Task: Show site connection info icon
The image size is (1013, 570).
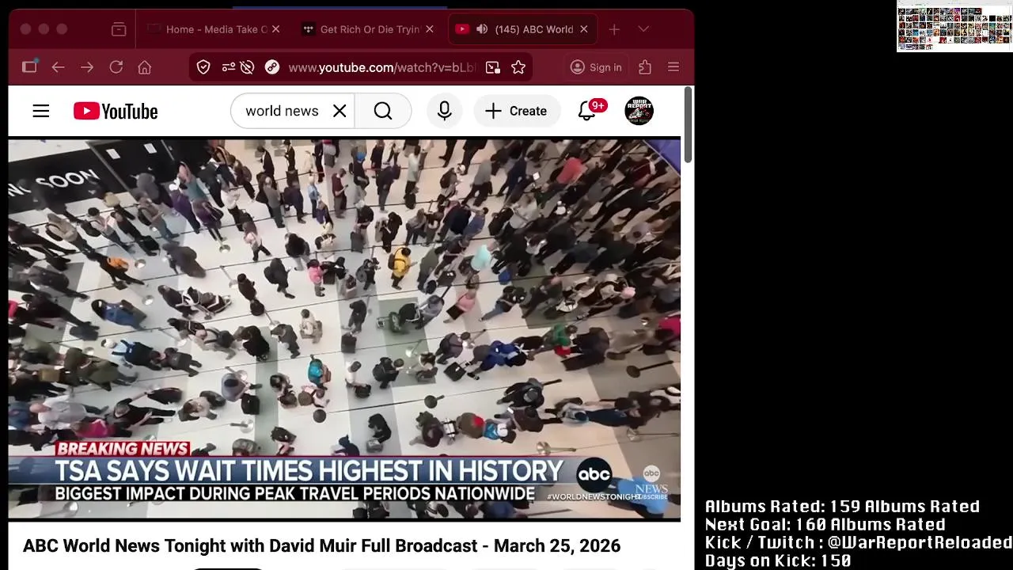Action: [x=272, y=68]
